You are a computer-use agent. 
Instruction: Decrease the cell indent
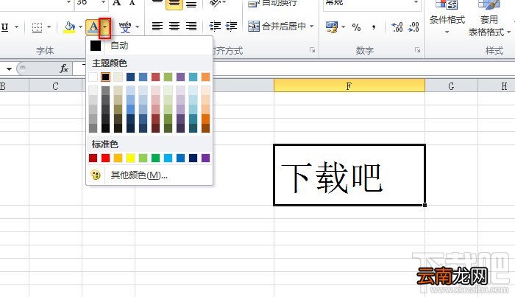[215, 26]
